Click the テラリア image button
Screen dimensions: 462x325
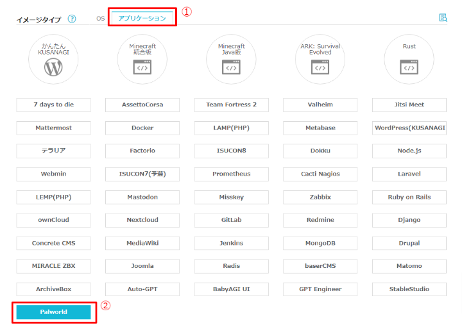(x=53, y=151)
